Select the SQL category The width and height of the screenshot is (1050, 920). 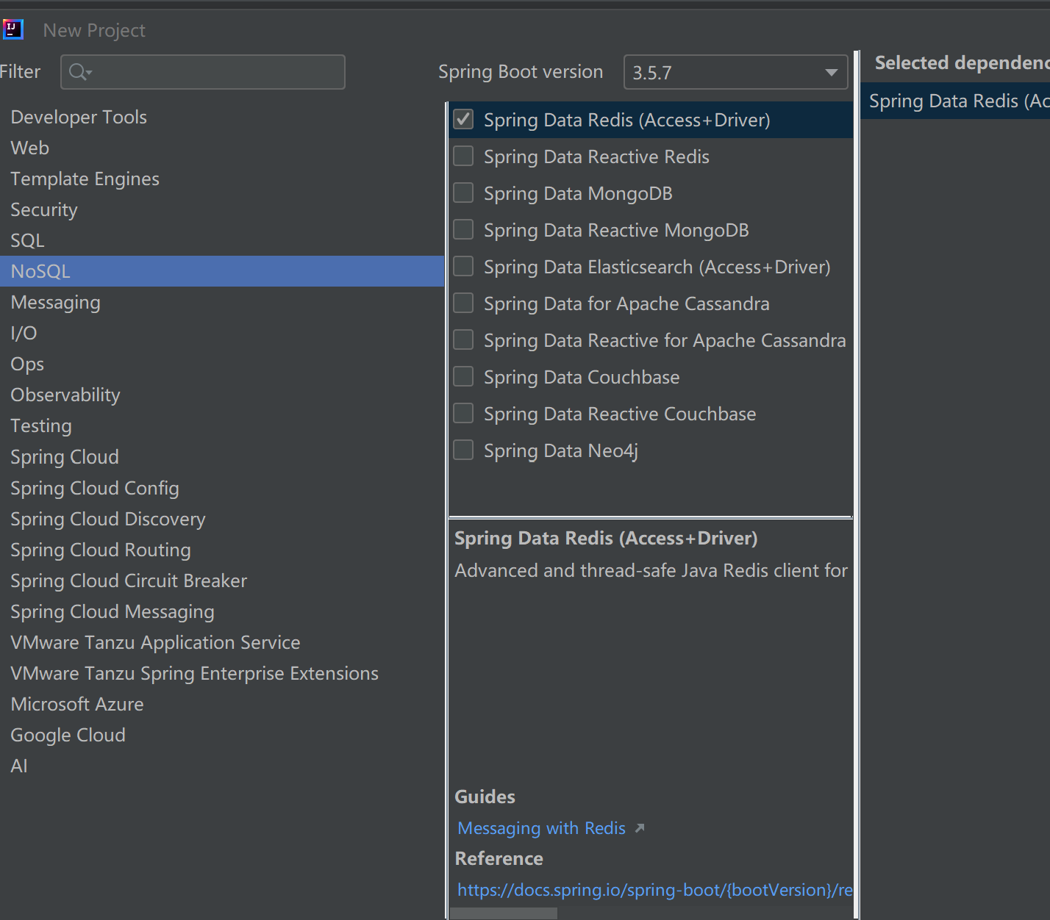222,240
